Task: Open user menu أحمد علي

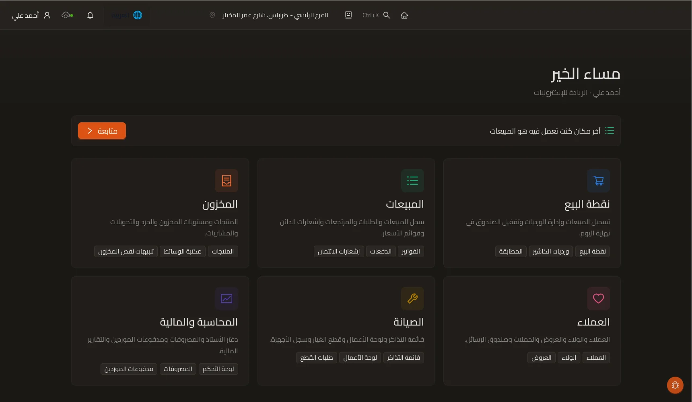Action: (x=25, y=15)
